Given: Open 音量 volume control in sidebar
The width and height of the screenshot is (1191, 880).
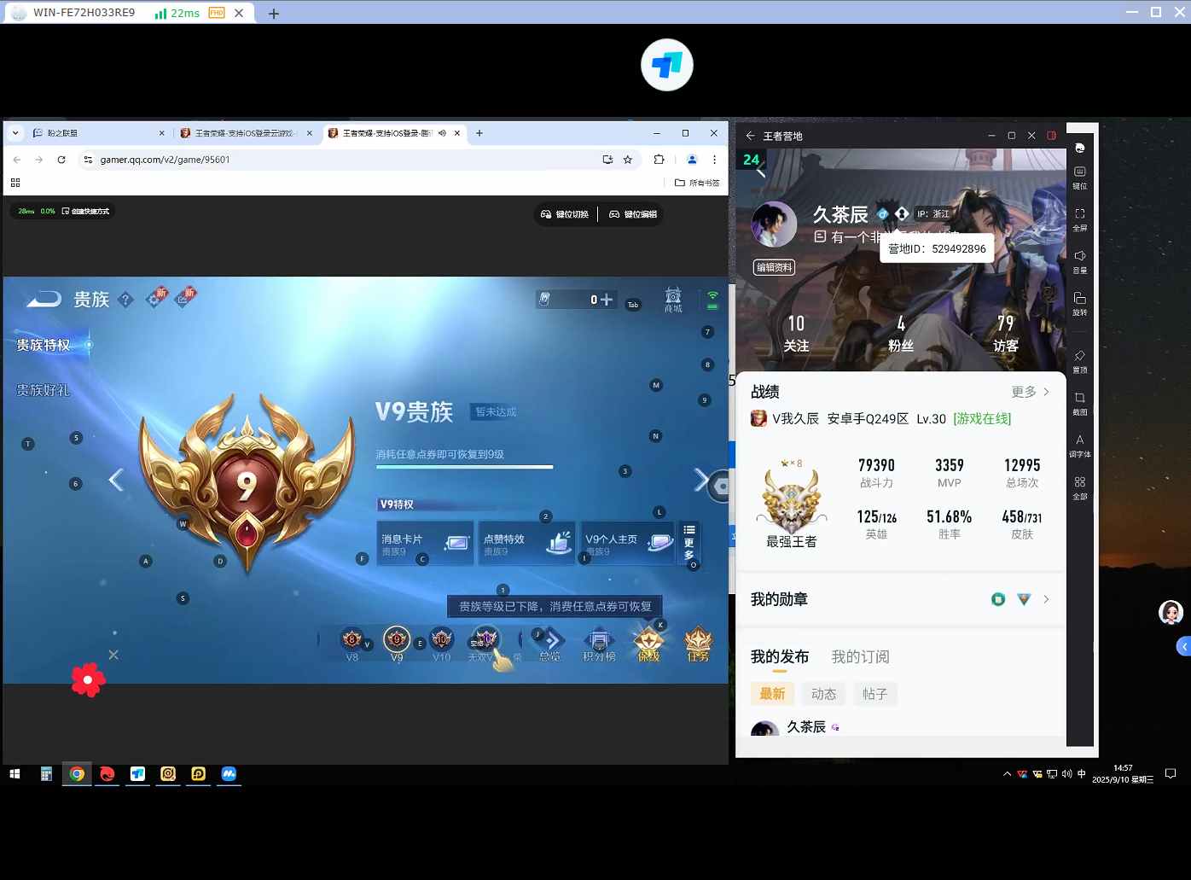Looking at the screenshot, I should [x=1079, y=261].
